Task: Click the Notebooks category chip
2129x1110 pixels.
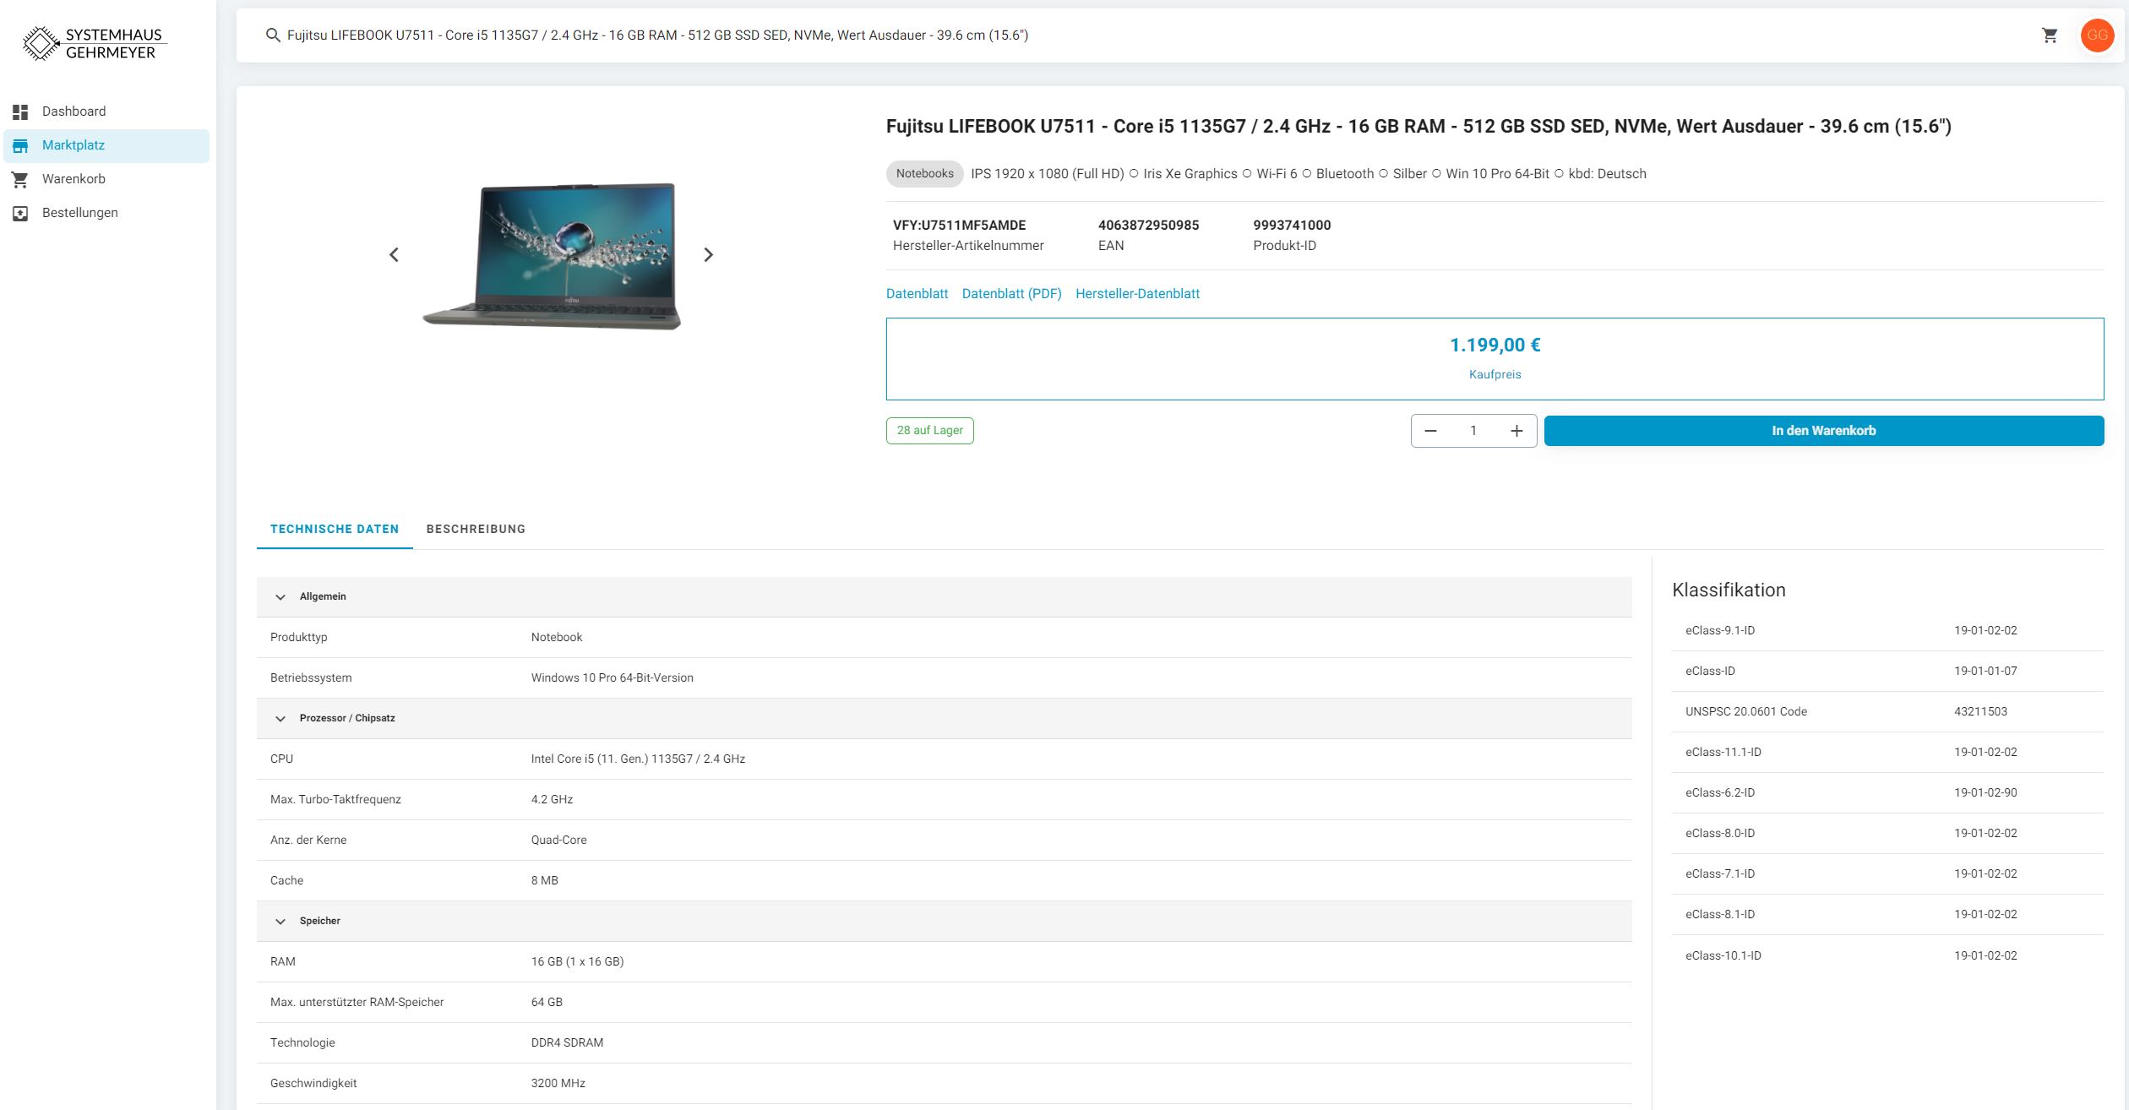Action: tap(924, 174)
